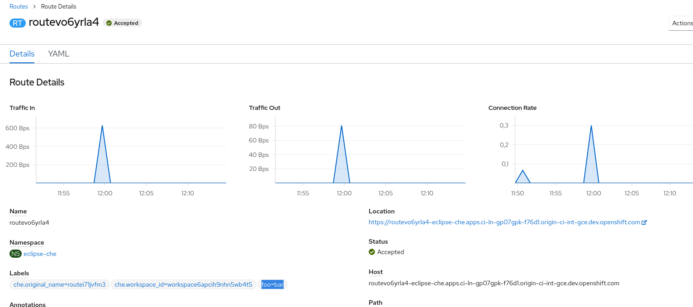The width and height of the screenshot is (693, 307).
Task: Go back to Routes breadcrumb
Action: [19, 6]
